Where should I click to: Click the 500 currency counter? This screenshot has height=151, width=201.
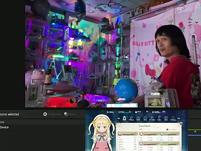pyautogui.click(x=110, y=112)
